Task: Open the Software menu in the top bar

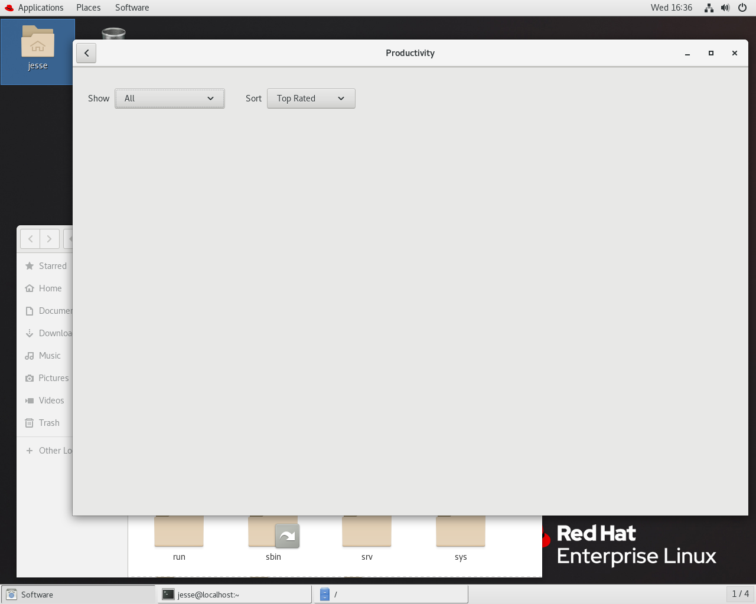Action: point(132,8)
